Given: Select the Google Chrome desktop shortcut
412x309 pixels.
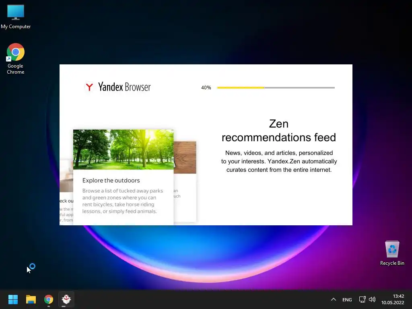Looking at the screenshot, I should pos(16,59).
